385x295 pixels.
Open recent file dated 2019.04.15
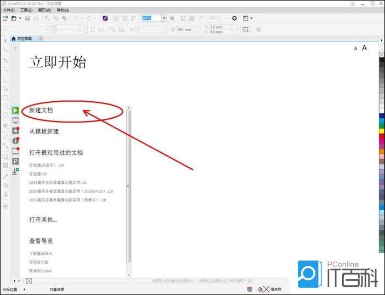71,191
